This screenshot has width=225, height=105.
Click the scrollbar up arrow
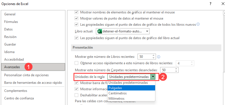(x=224, y=13)
